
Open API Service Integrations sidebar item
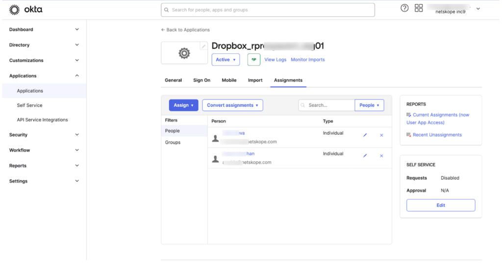tap(42, 120)
